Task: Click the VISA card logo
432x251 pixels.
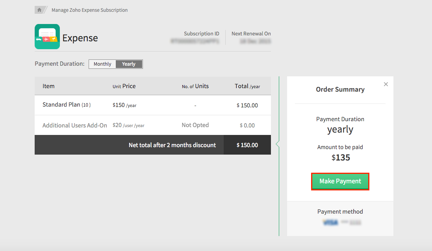Action: (x=330, y=223)
